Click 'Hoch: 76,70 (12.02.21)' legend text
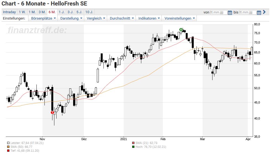Image resolution: width=271 pixels, height=155 pixels. [151, 147]
